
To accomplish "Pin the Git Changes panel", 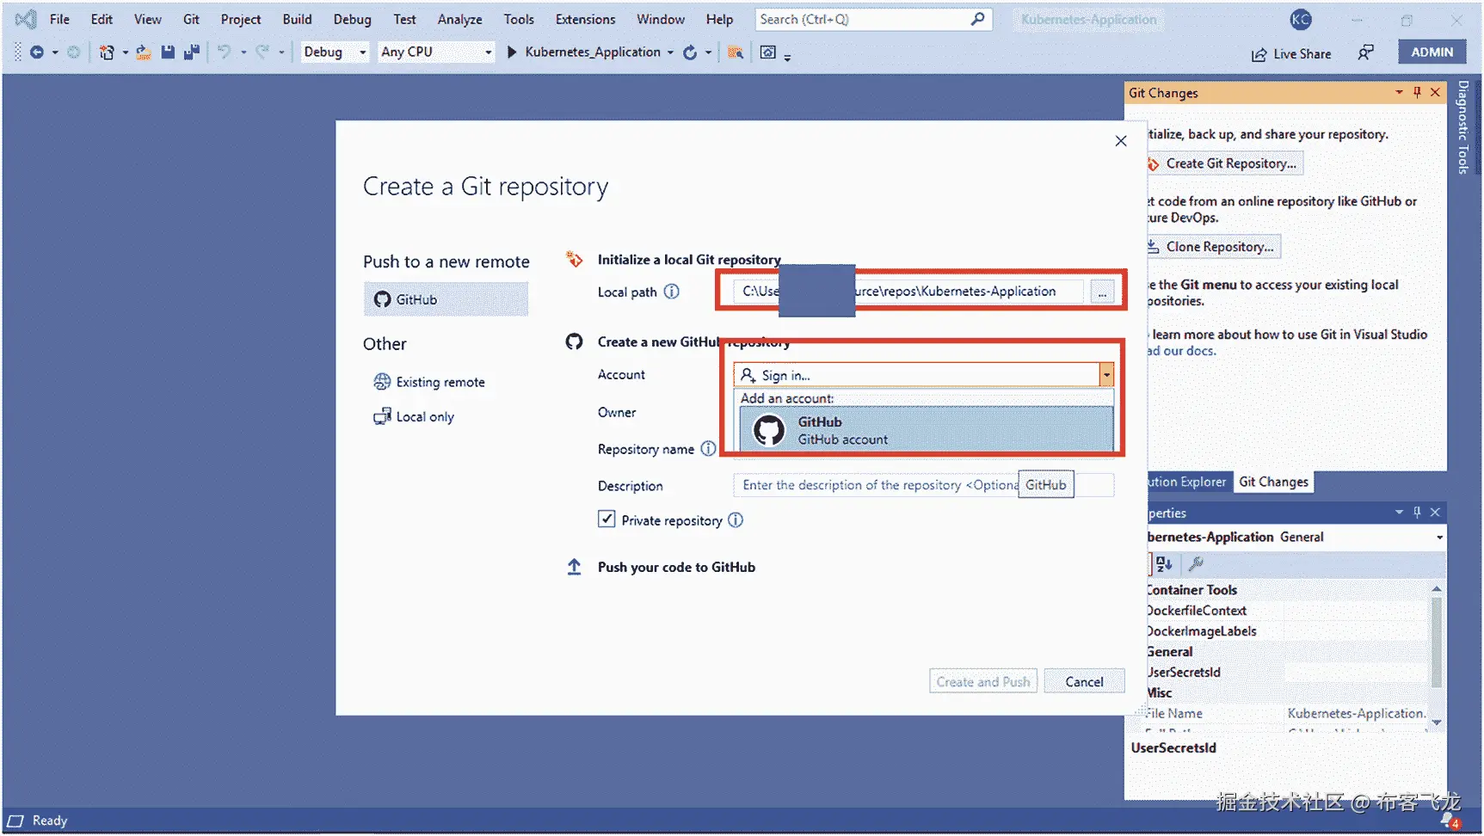I will tap(1417, 93).
